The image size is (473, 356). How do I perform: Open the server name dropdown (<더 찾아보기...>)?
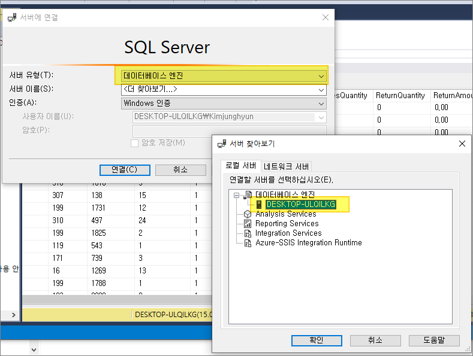(x=224, y=90)
